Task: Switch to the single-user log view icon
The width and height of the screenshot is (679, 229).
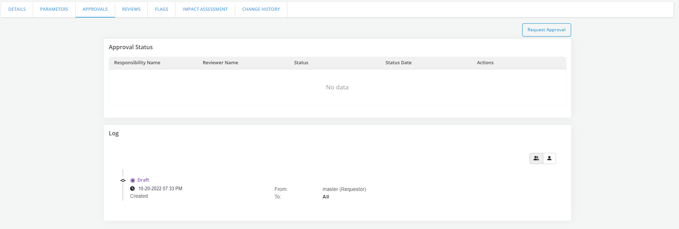Action: 549,158
